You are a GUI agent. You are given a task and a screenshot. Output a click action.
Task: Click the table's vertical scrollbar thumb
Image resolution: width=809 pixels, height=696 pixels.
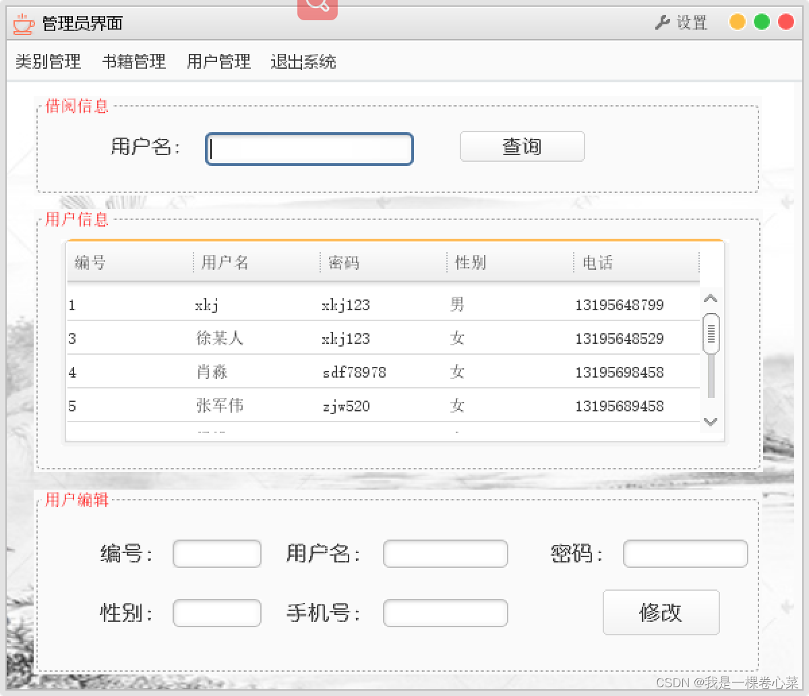[x=711, y=333]
